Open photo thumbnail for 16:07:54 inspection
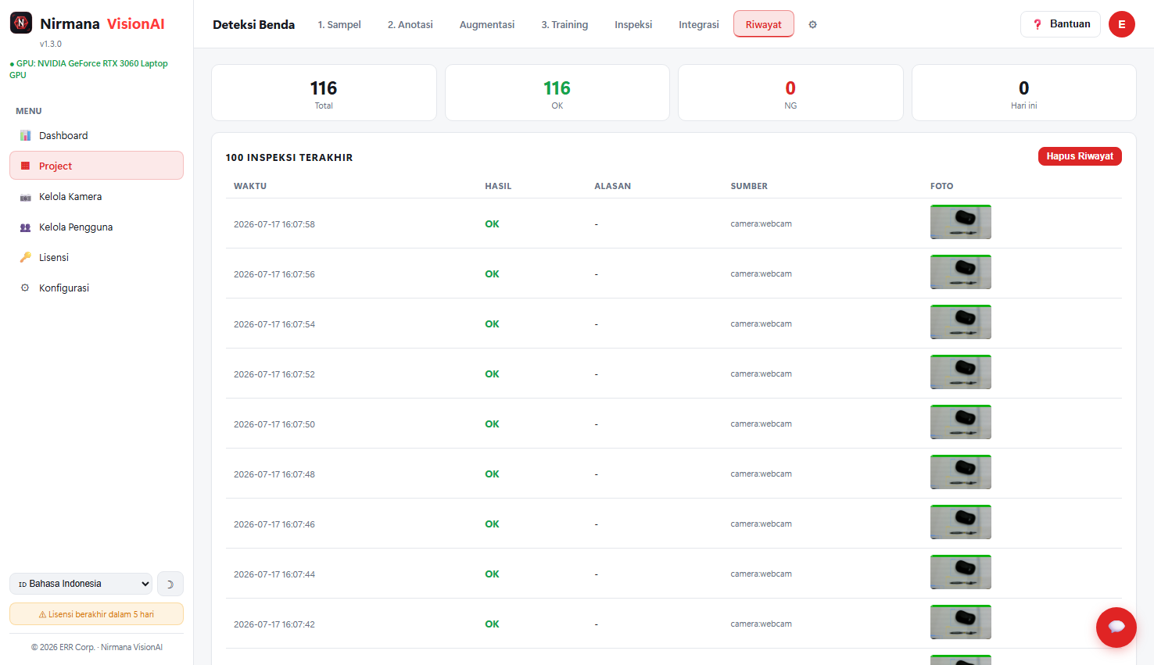The height and width of the screenshot is (665, 1154). click(961, 322)
